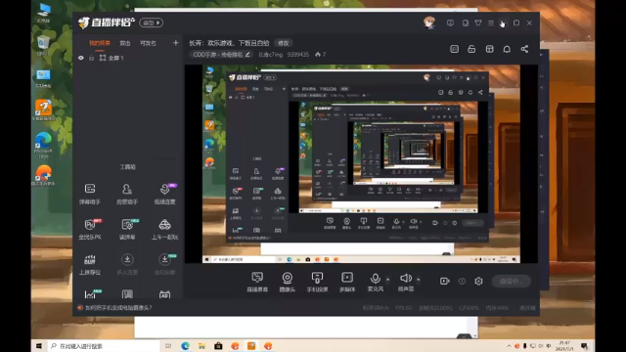Image resolution: width=626 pixels, height=352 pixels.
Task: Click the unlock padlock icon above preview
Action: tap(471, 49)
